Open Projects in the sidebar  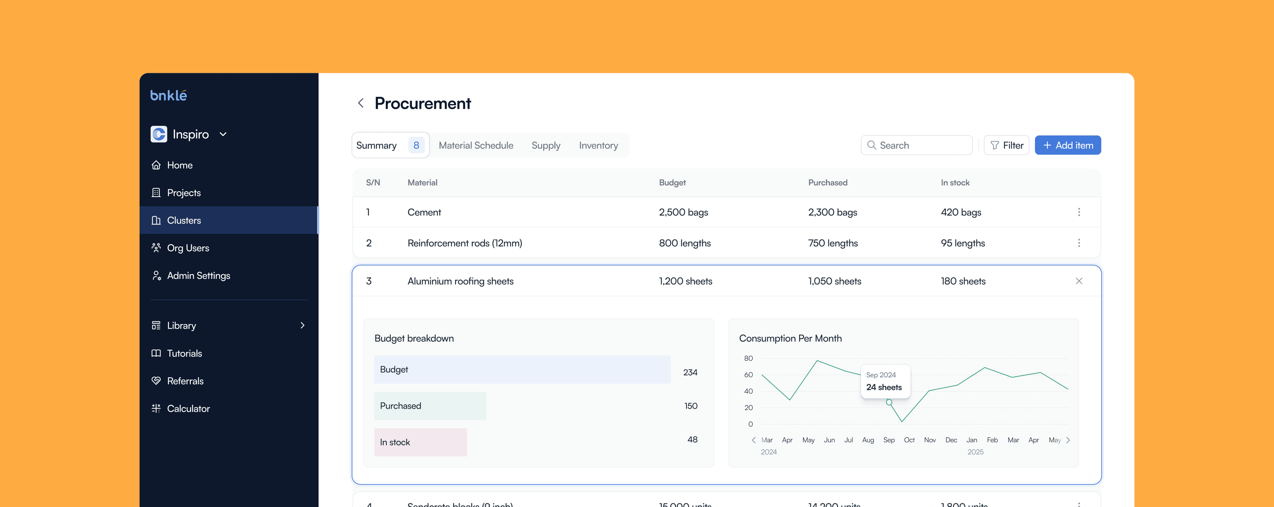pos(229,193)
